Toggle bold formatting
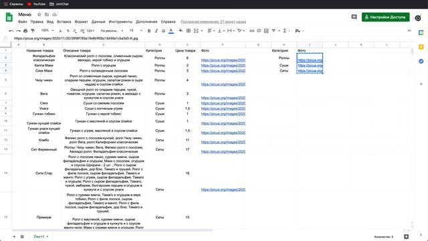This screenshot has height=241, width=428. coord(149,31)
